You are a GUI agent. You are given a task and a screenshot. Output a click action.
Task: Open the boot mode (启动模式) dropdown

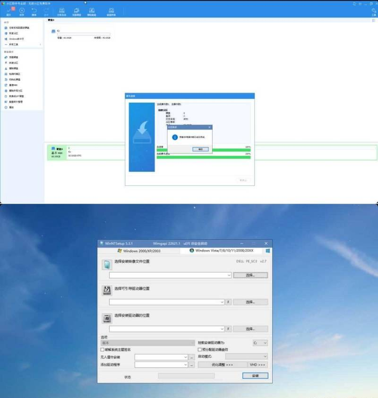click(246, 356)
